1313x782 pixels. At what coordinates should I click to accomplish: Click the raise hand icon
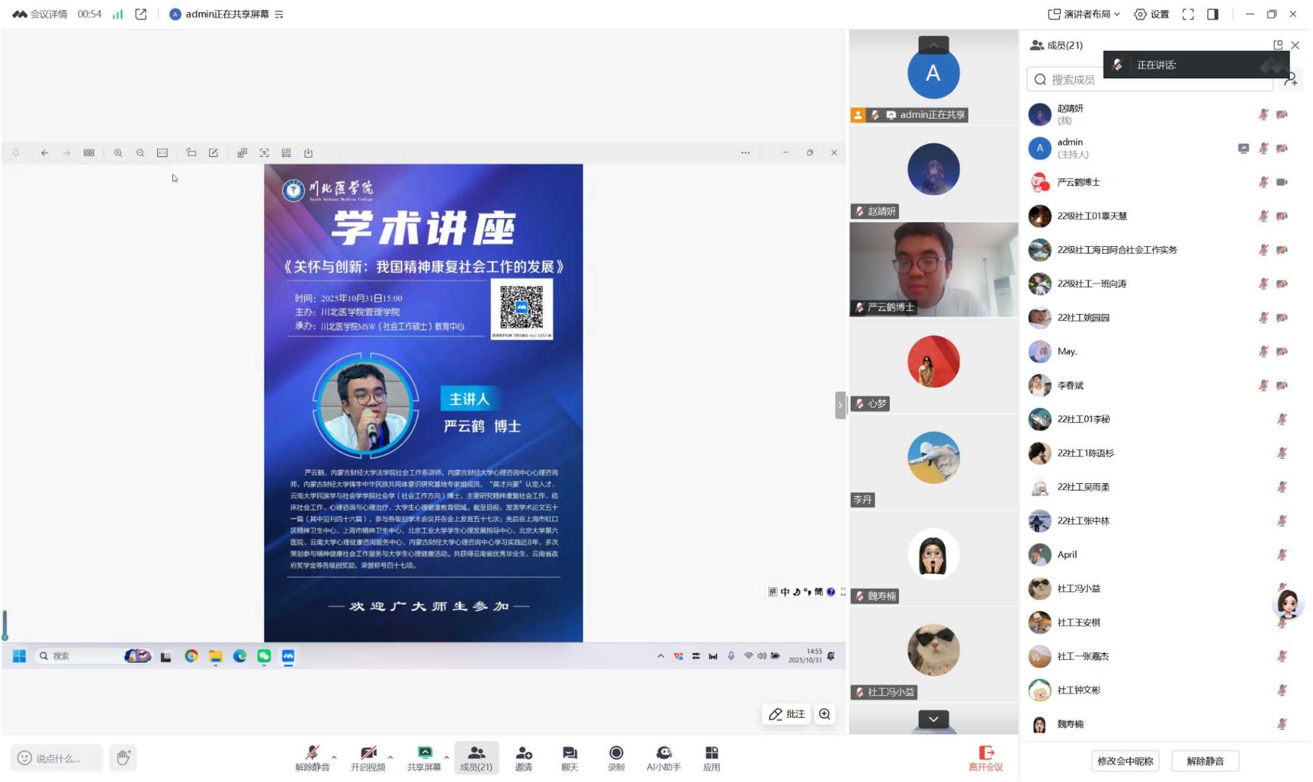pos(123,758)
